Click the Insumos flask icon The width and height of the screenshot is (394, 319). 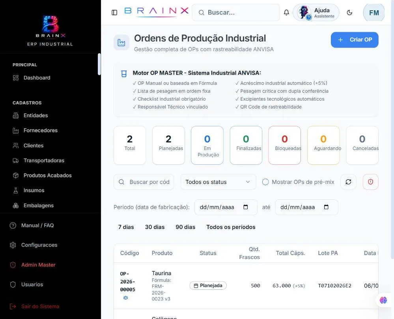16,190
